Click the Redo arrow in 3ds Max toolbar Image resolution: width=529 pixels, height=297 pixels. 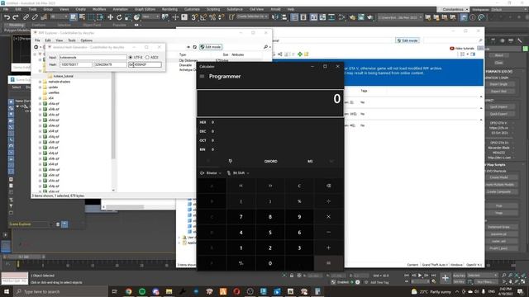pos(16,16)
